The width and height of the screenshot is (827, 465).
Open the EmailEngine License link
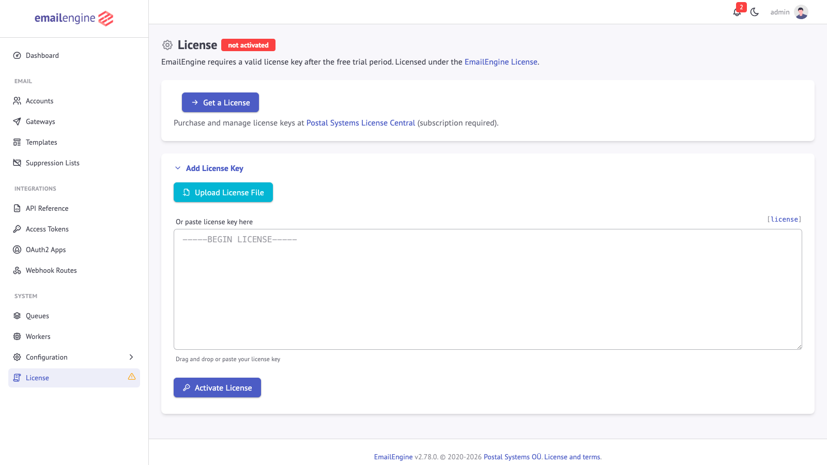(x=501, y=62)
